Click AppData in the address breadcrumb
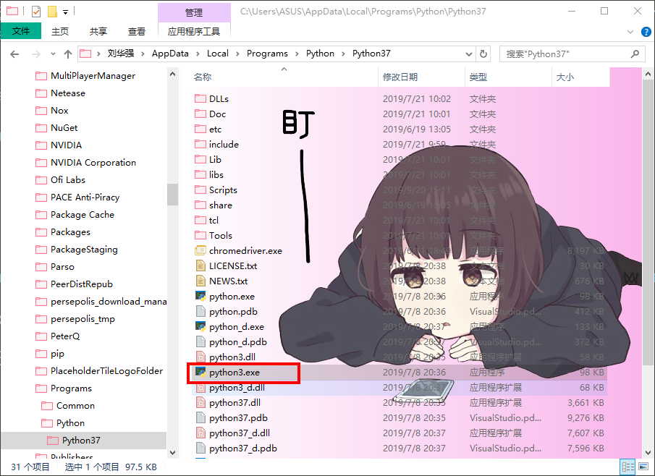Image resolution: width=655 pixels, height=476 pixels. tap(170, 54)
